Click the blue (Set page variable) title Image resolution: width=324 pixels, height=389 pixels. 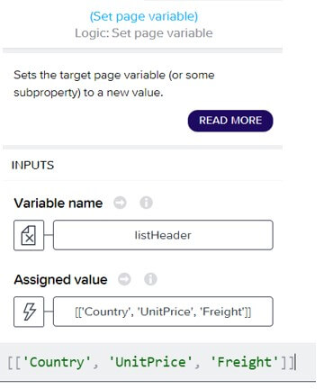pyautogui.click(x=144, y=16)
